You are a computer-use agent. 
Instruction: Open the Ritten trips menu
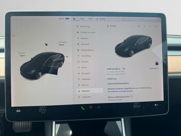(x=82, y=67)
